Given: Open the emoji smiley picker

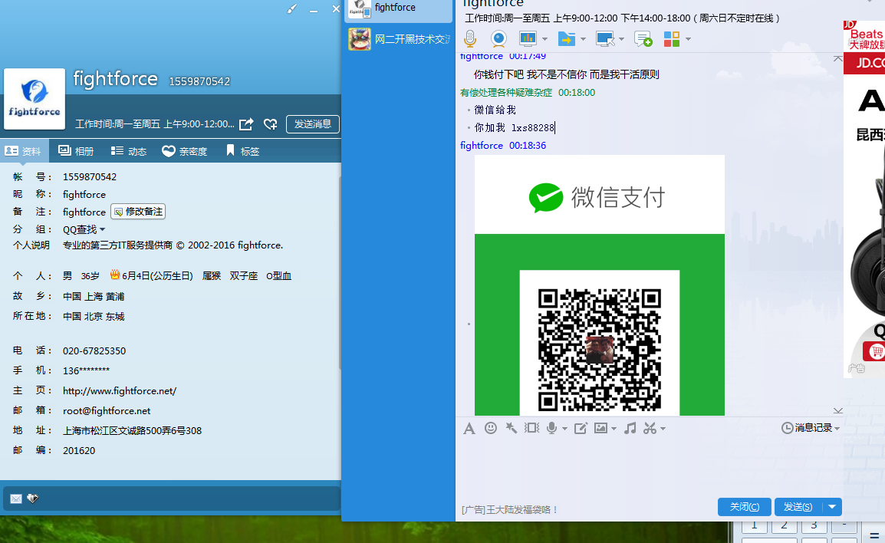Looking at the screenshot, I should coord(491,429).
